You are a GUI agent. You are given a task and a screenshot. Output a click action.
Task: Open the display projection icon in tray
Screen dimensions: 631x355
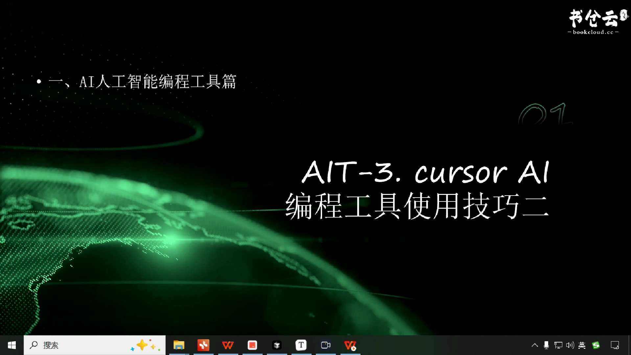(x=558, y=345)
